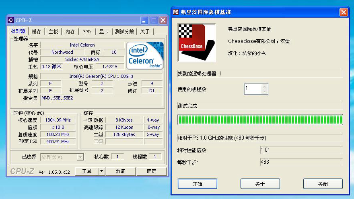Click the core voltage 1.472 V
The width and height of the screenshot is (354, 199).
tap(110, 67)
